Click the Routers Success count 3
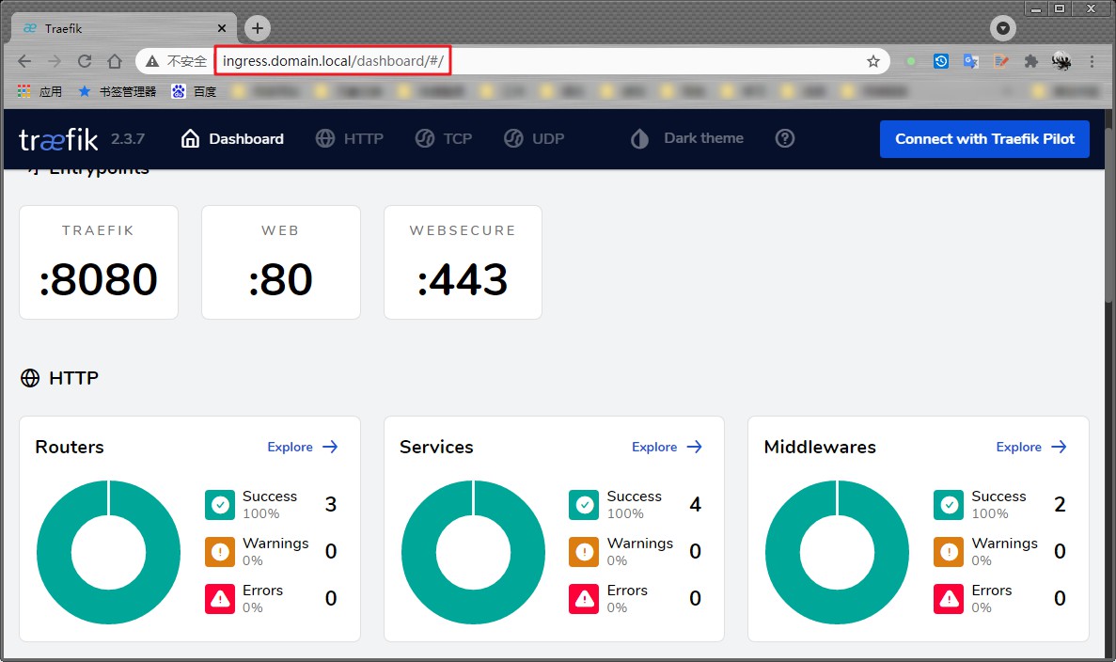The image size is (1116, 662). point(331,505)
